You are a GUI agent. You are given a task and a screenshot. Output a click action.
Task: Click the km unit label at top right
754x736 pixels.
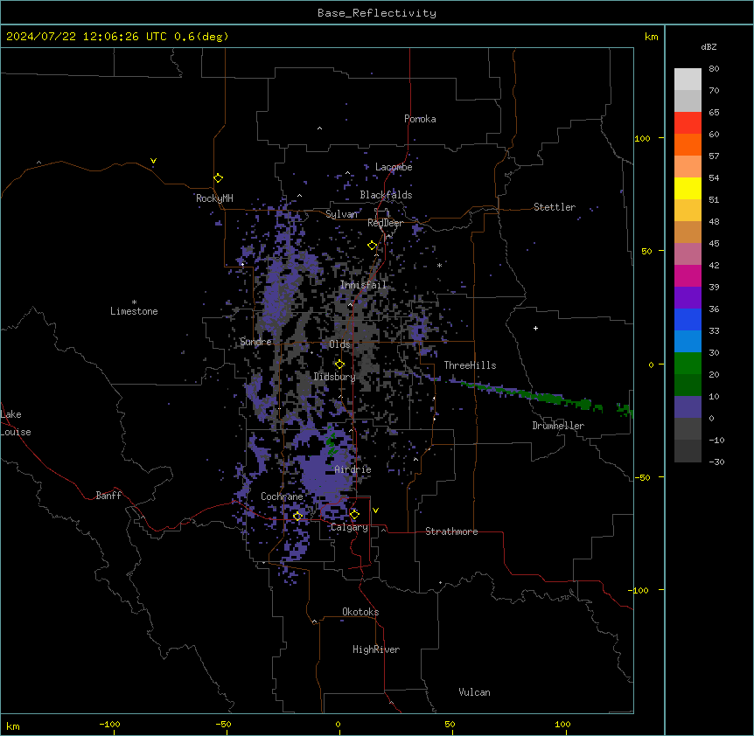coord(651,37)
